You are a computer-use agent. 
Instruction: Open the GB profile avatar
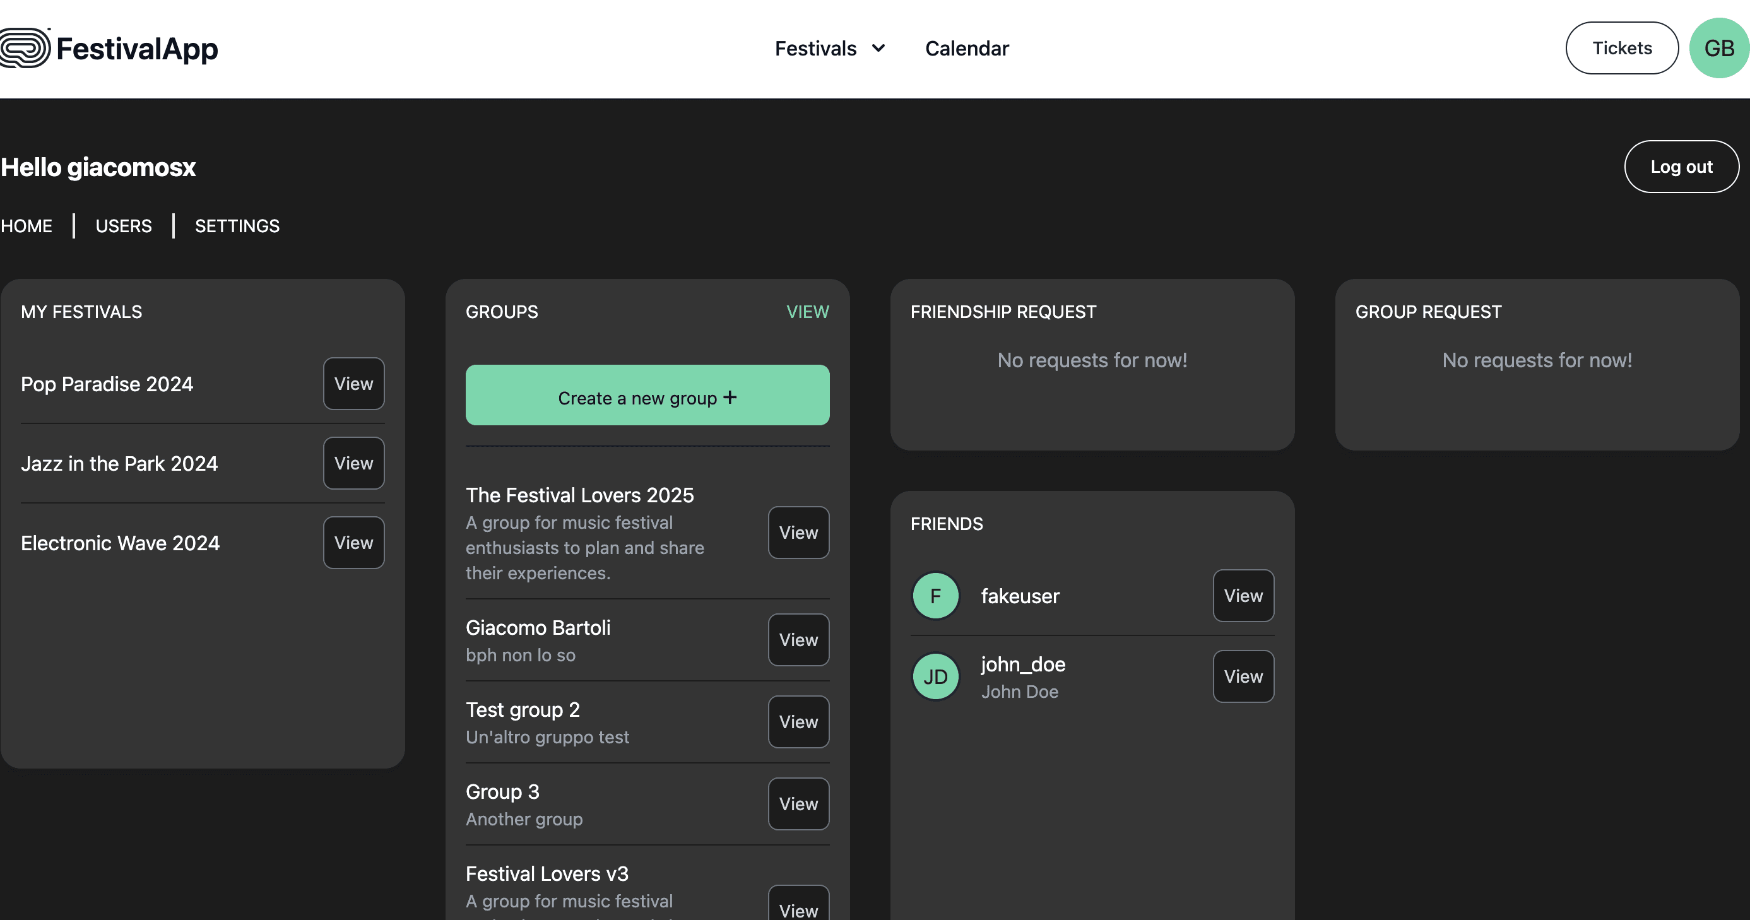coord(1718,48)
